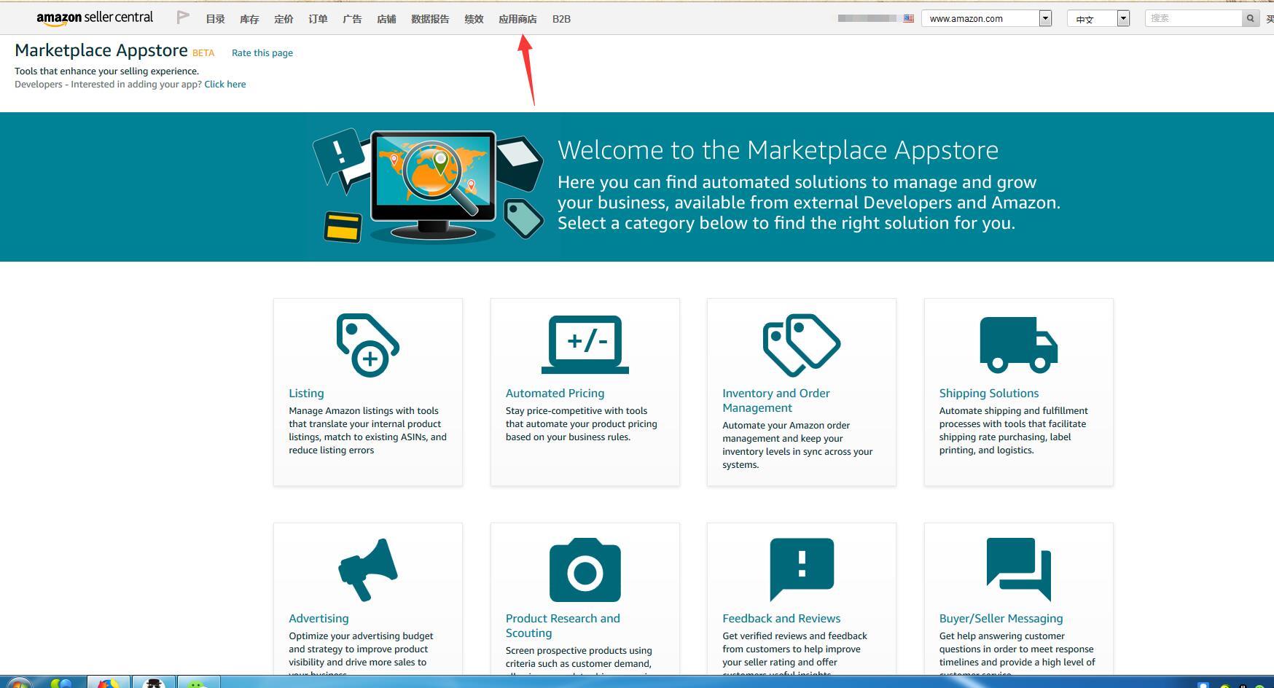1274x688 pixels.
Task: Open the 应用商店 appstore menu
Action: (x=517, y=20)
